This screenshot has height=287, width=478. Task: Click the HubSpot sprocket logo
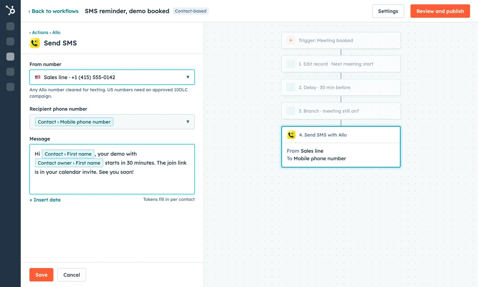click(x=10, y=10)
